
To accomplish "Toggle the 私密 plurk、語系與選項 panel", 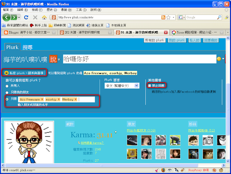I will (24, 73).
